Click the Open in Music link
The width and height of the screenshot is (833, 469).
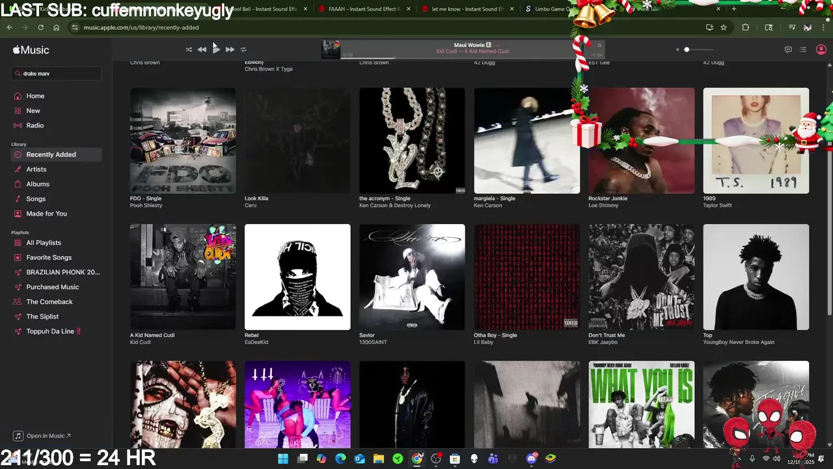tap(42, 436)
